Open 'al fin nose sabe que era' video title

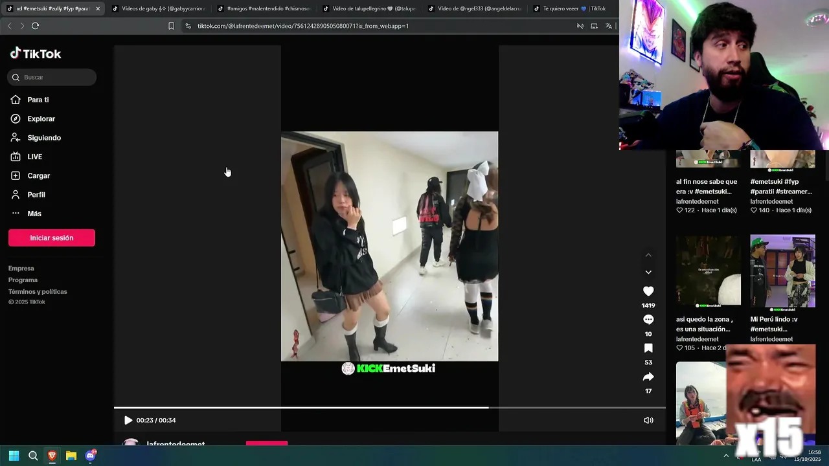pos(707,186)
